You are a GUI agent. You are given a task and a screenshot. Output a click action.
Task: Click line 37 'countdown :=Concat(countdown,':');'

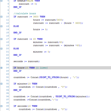pyautogui.click(x=36, y=100)
